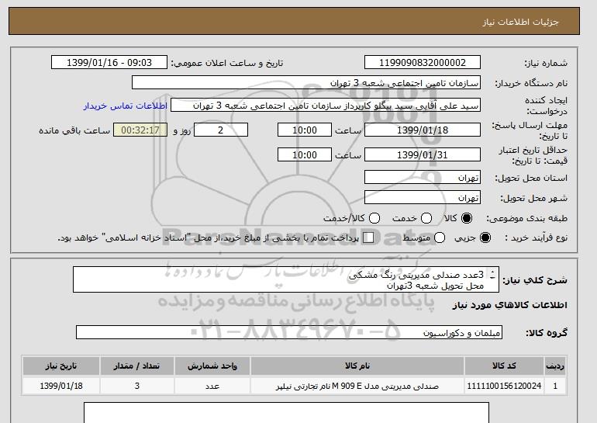Click the گروه کالا field مبلمان و دکوراسیون
The image size is (597, 423).
pyautogui.click(x=289, y=332)
